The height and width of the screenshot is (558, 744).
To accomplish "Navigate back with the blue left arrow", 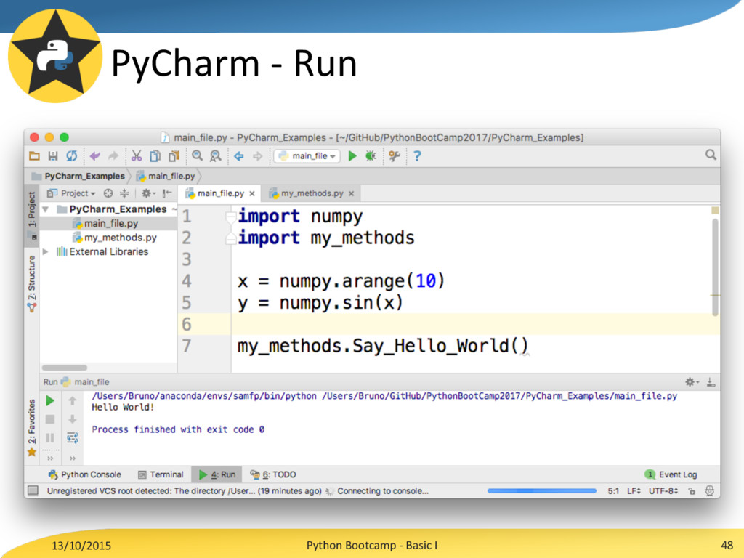I will click(239, 156).
